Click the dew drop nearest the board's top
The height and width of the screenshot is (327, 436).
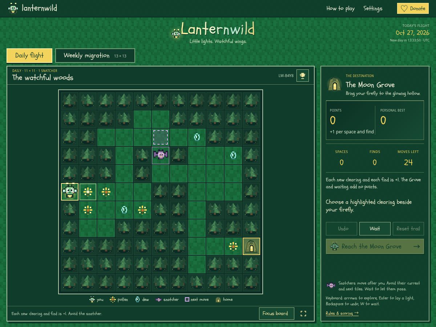tap(197, 137)
